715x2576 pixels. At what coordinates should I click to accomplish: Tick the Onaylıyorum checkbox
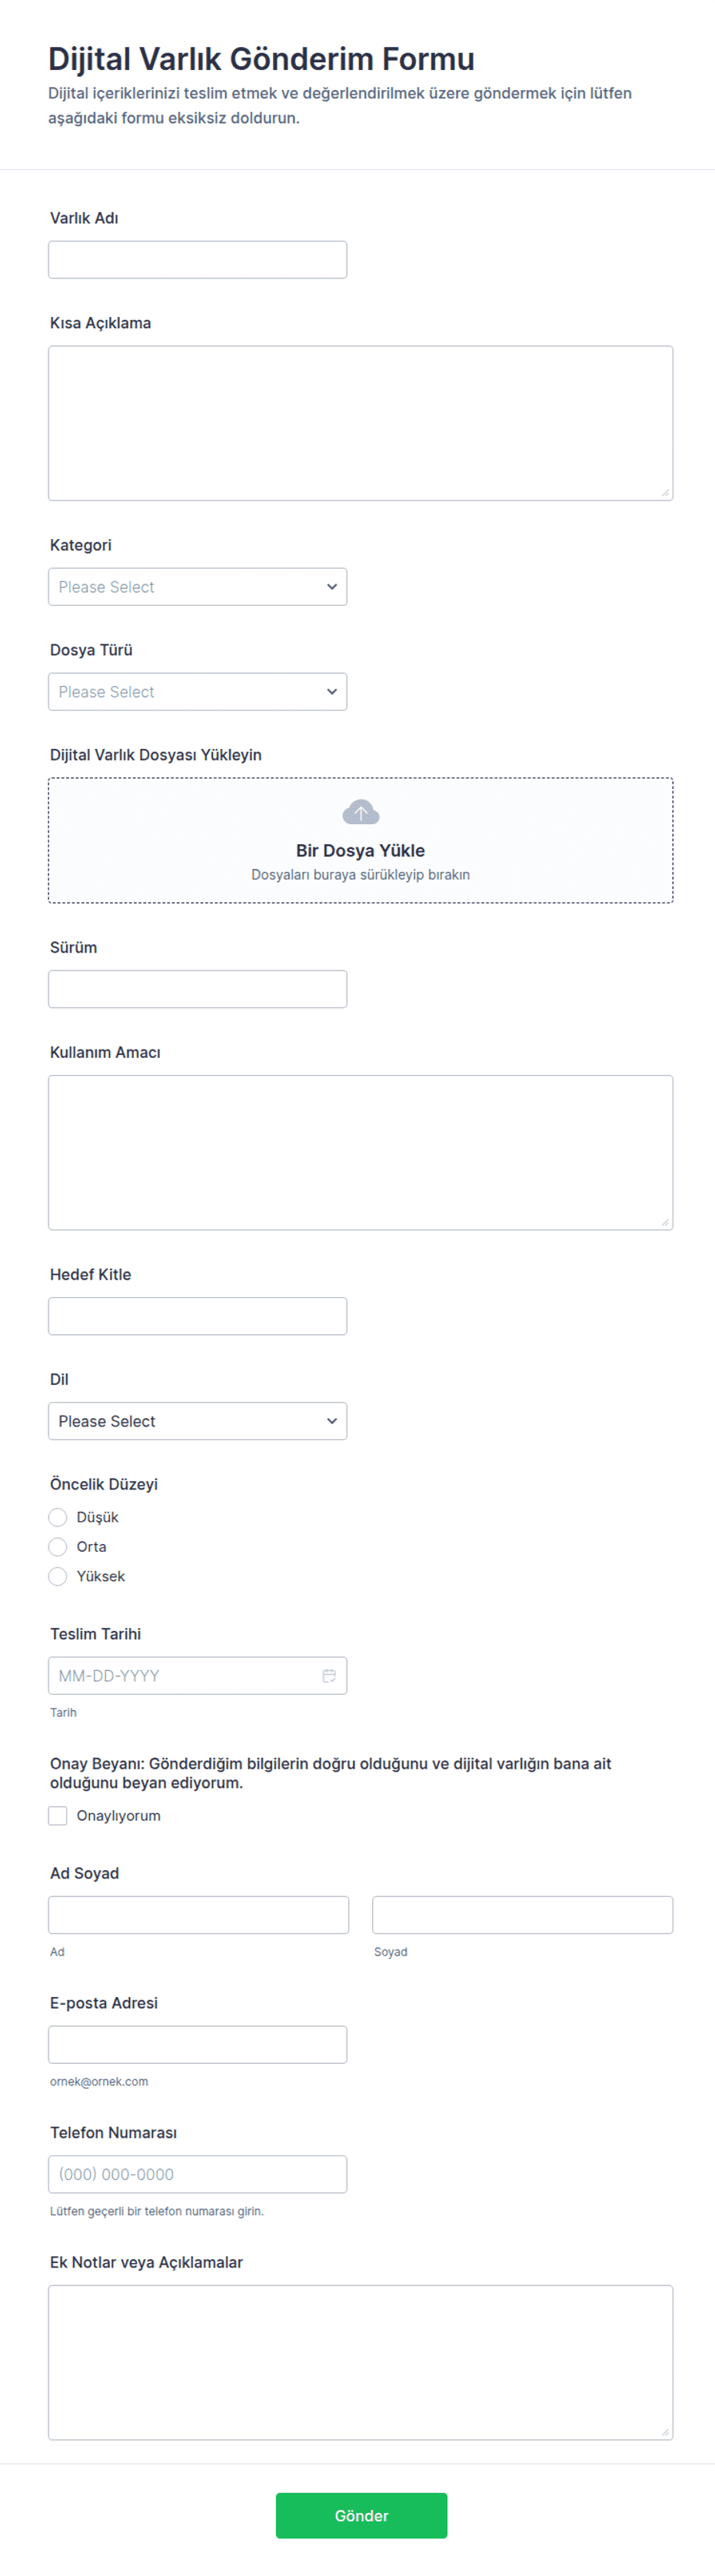coord(58,1815)
